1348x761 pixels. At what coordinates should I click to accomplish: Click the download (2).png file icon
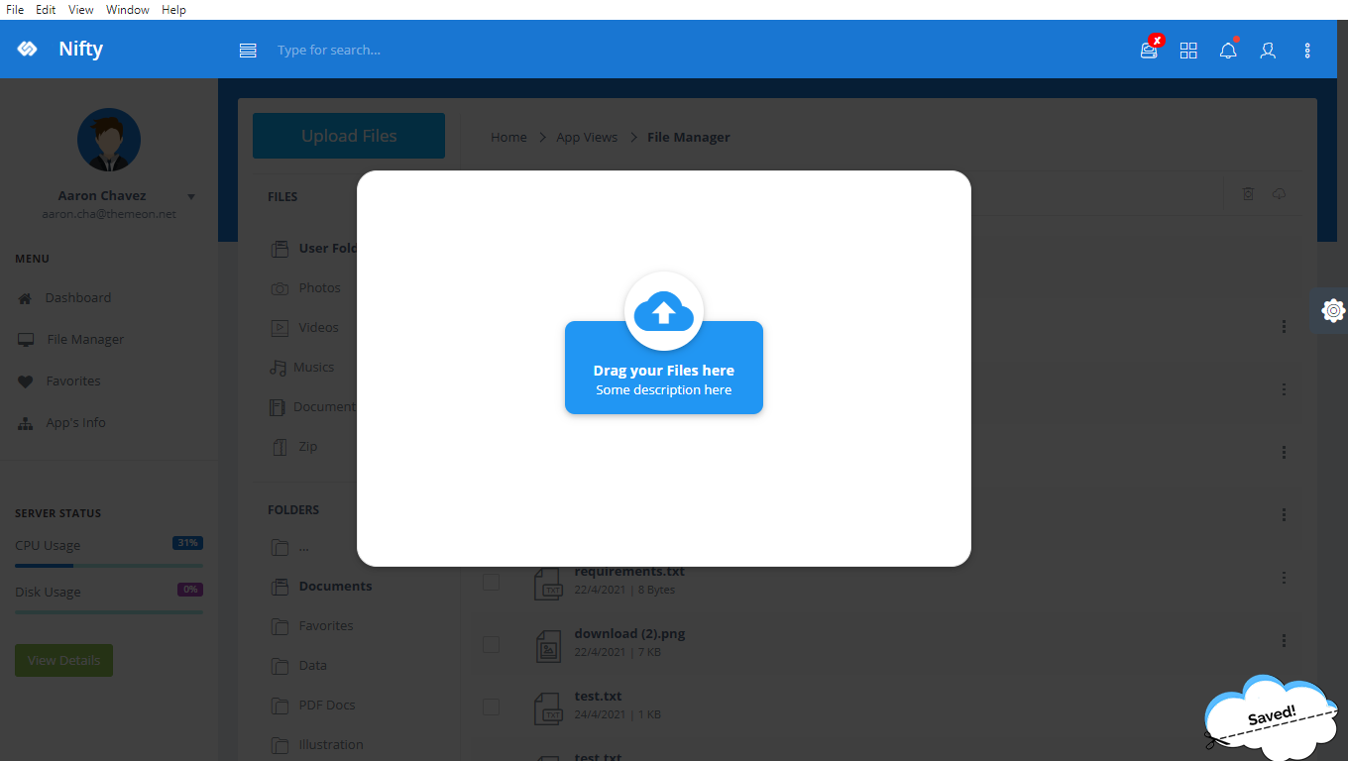click(548, 645)
